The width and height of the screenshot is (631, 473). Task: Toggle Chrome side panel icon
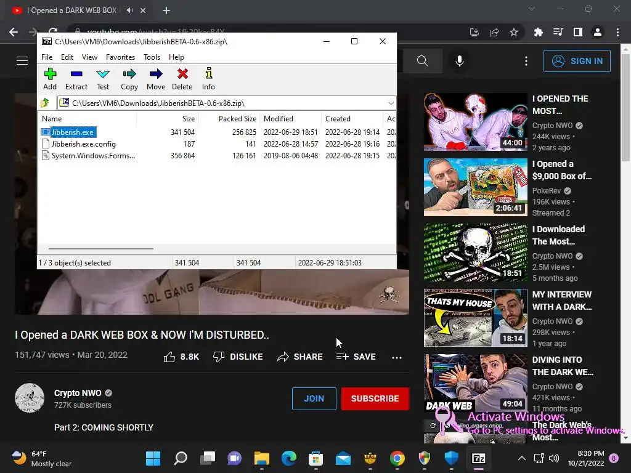[x=577, y=32]
